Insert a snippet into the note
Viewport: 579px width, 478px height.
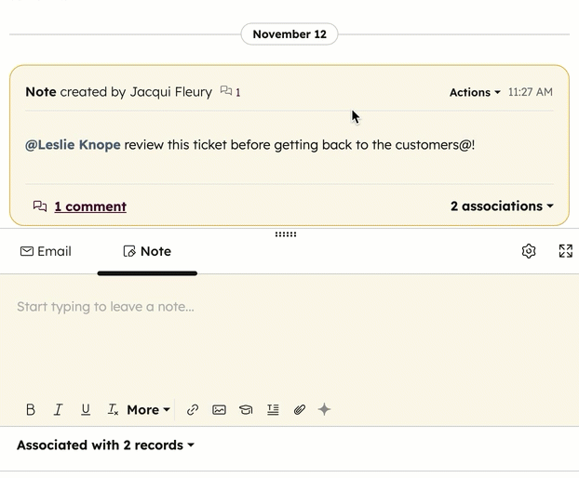tap(273, 410)
